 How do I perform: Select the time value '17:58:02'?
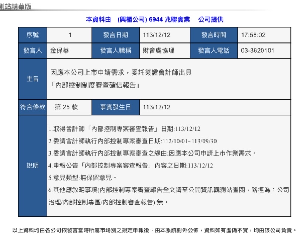(253, 35)
